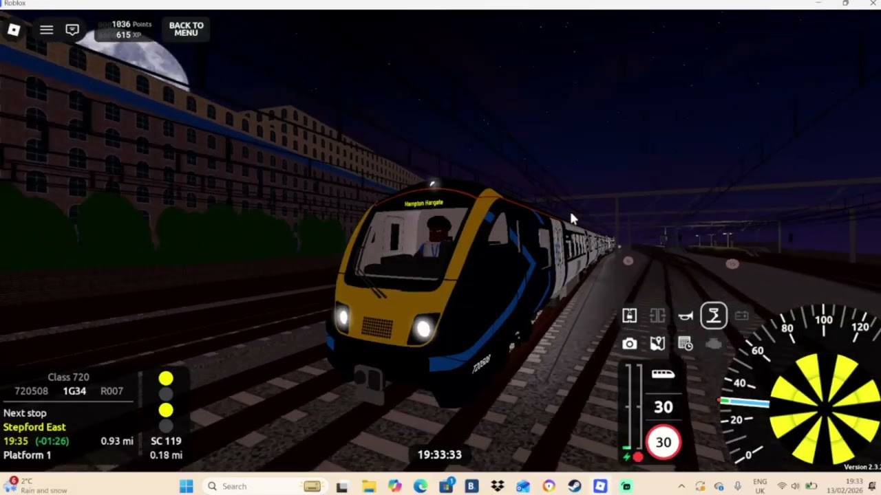Click the greyed-out battery icon

click(742, 316)
